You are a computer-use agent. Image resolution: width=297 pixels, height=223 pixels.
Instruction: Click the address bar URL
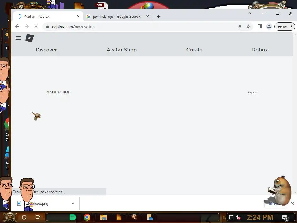pos(73,27)
